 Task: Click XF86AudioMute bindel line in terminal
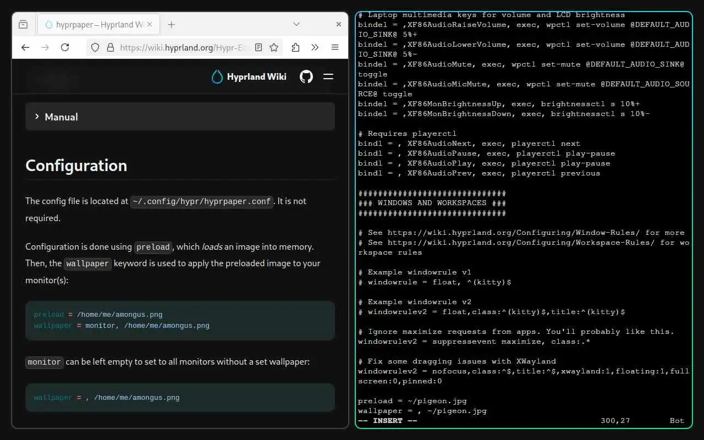click(521, 69)
